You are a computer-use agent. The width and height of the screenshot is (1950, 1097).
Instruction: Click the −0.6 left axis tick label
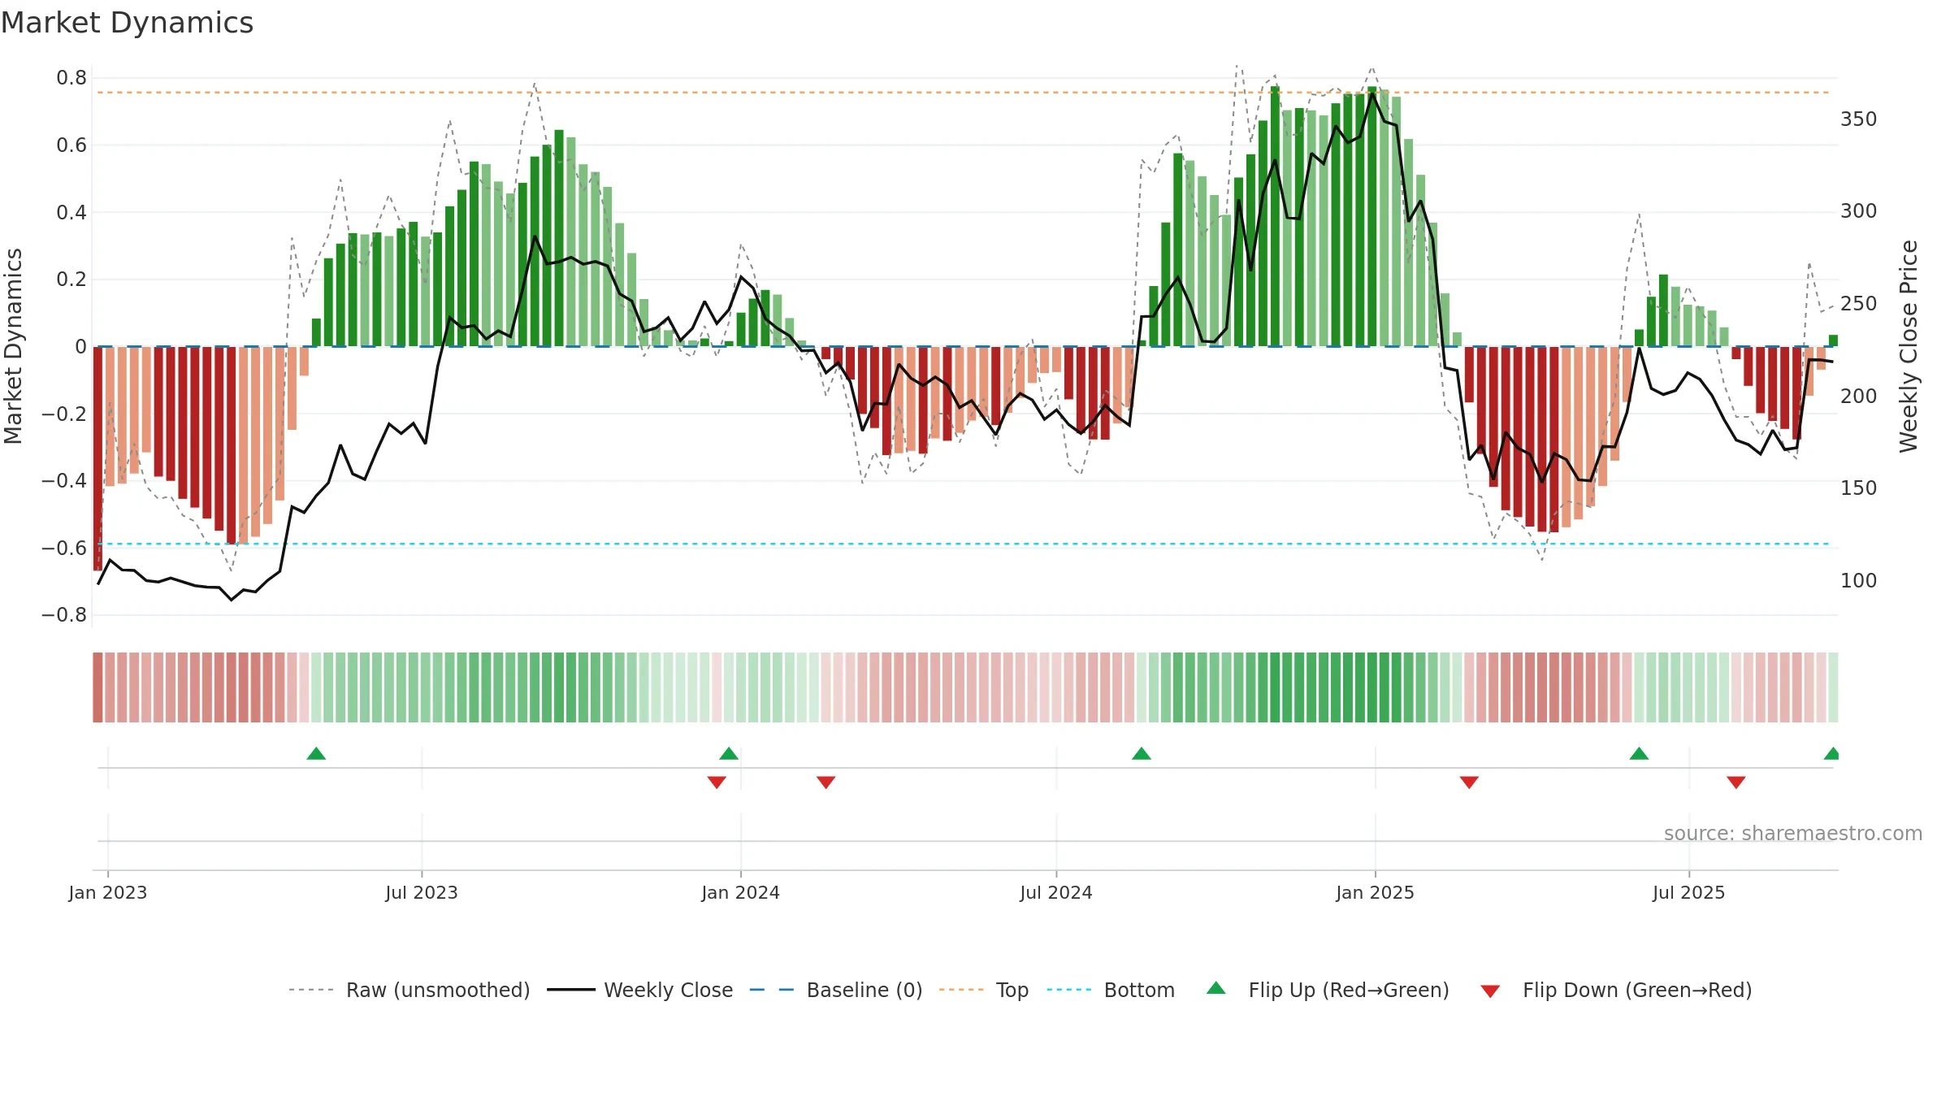coord(64,548)
